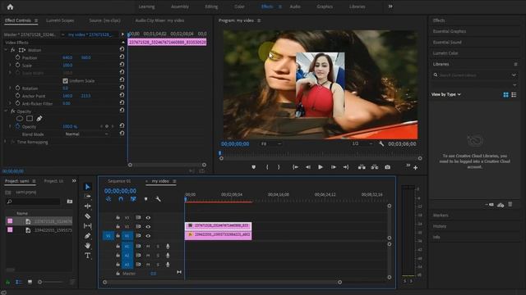Select free draw bezier mask pen
The height and width of the screenshot is (295, 526).
point(39,118)
